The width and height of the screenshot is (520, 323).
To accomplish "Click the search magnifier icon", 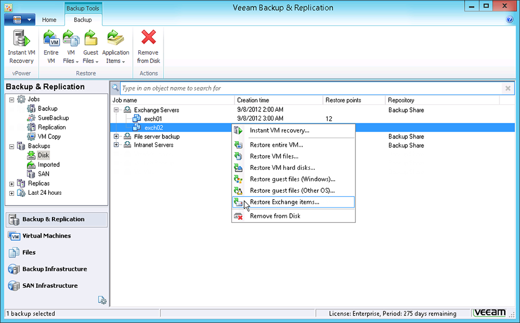I will click(x=115, y=88).
